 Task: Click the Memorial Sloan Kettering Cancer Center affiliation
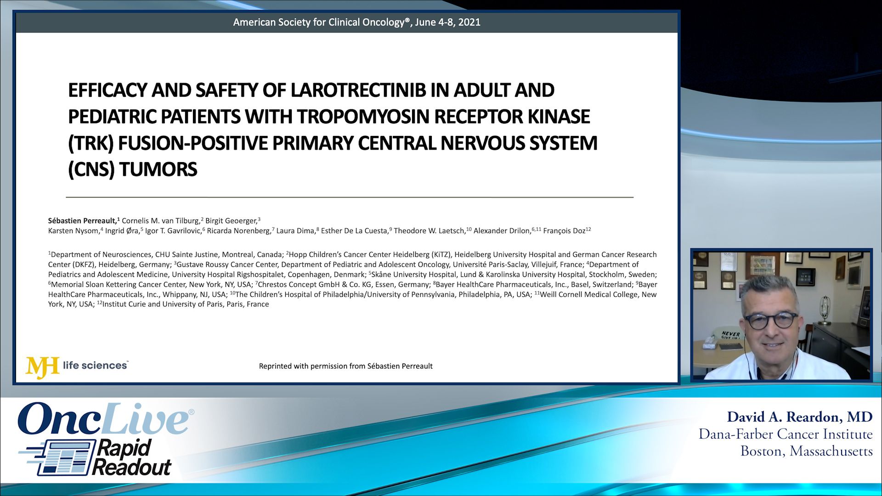[x=151, y=285]
